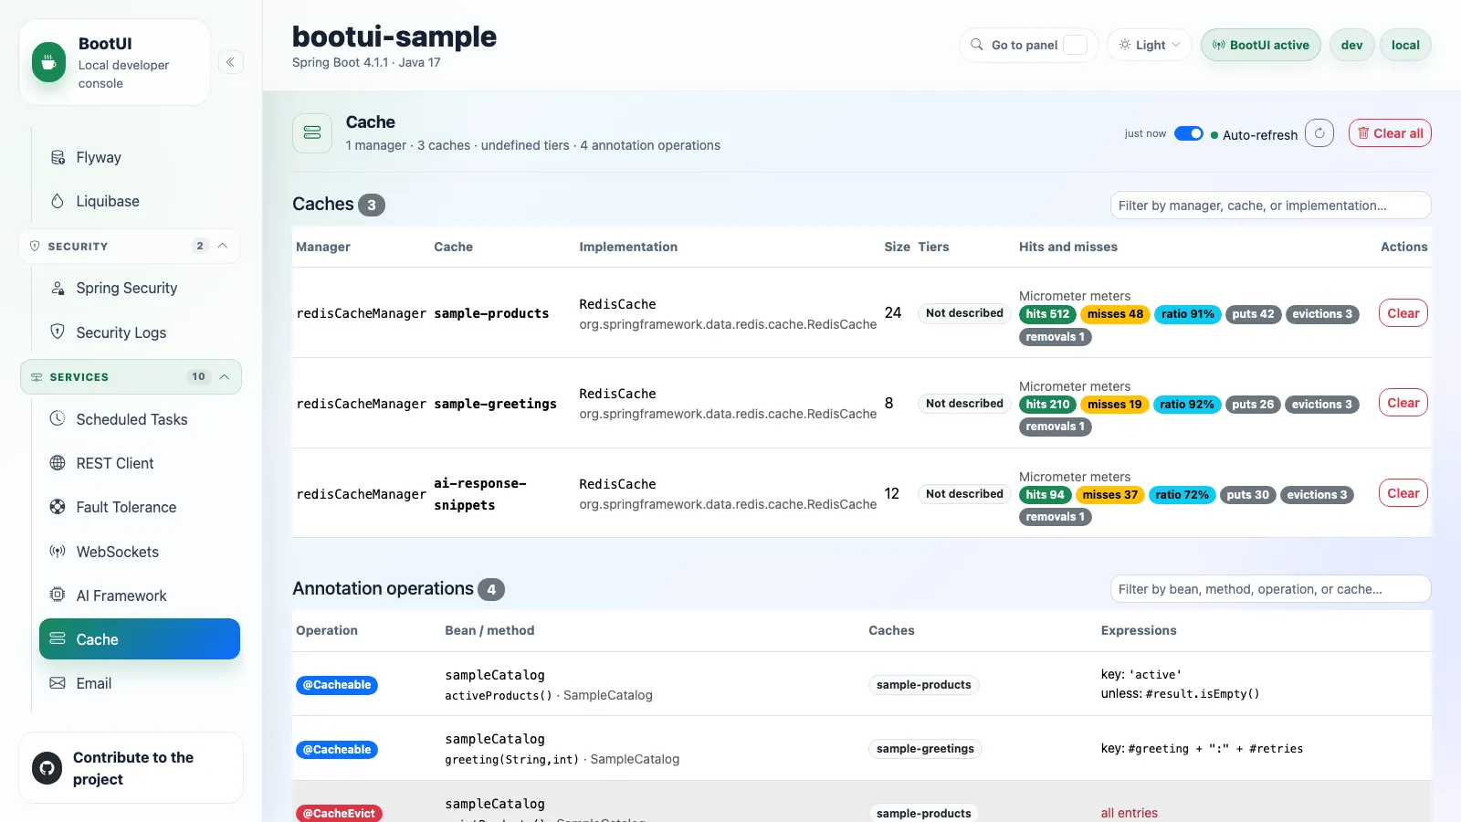1461x822 pixels.
Task: Collapse the sidebar with the double-chevron button
Action: [231, 62]
